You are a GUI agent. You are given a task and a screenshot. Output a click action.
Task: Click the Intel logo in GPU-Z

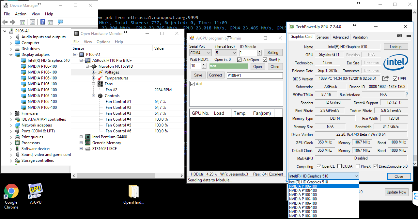[396, 62]
